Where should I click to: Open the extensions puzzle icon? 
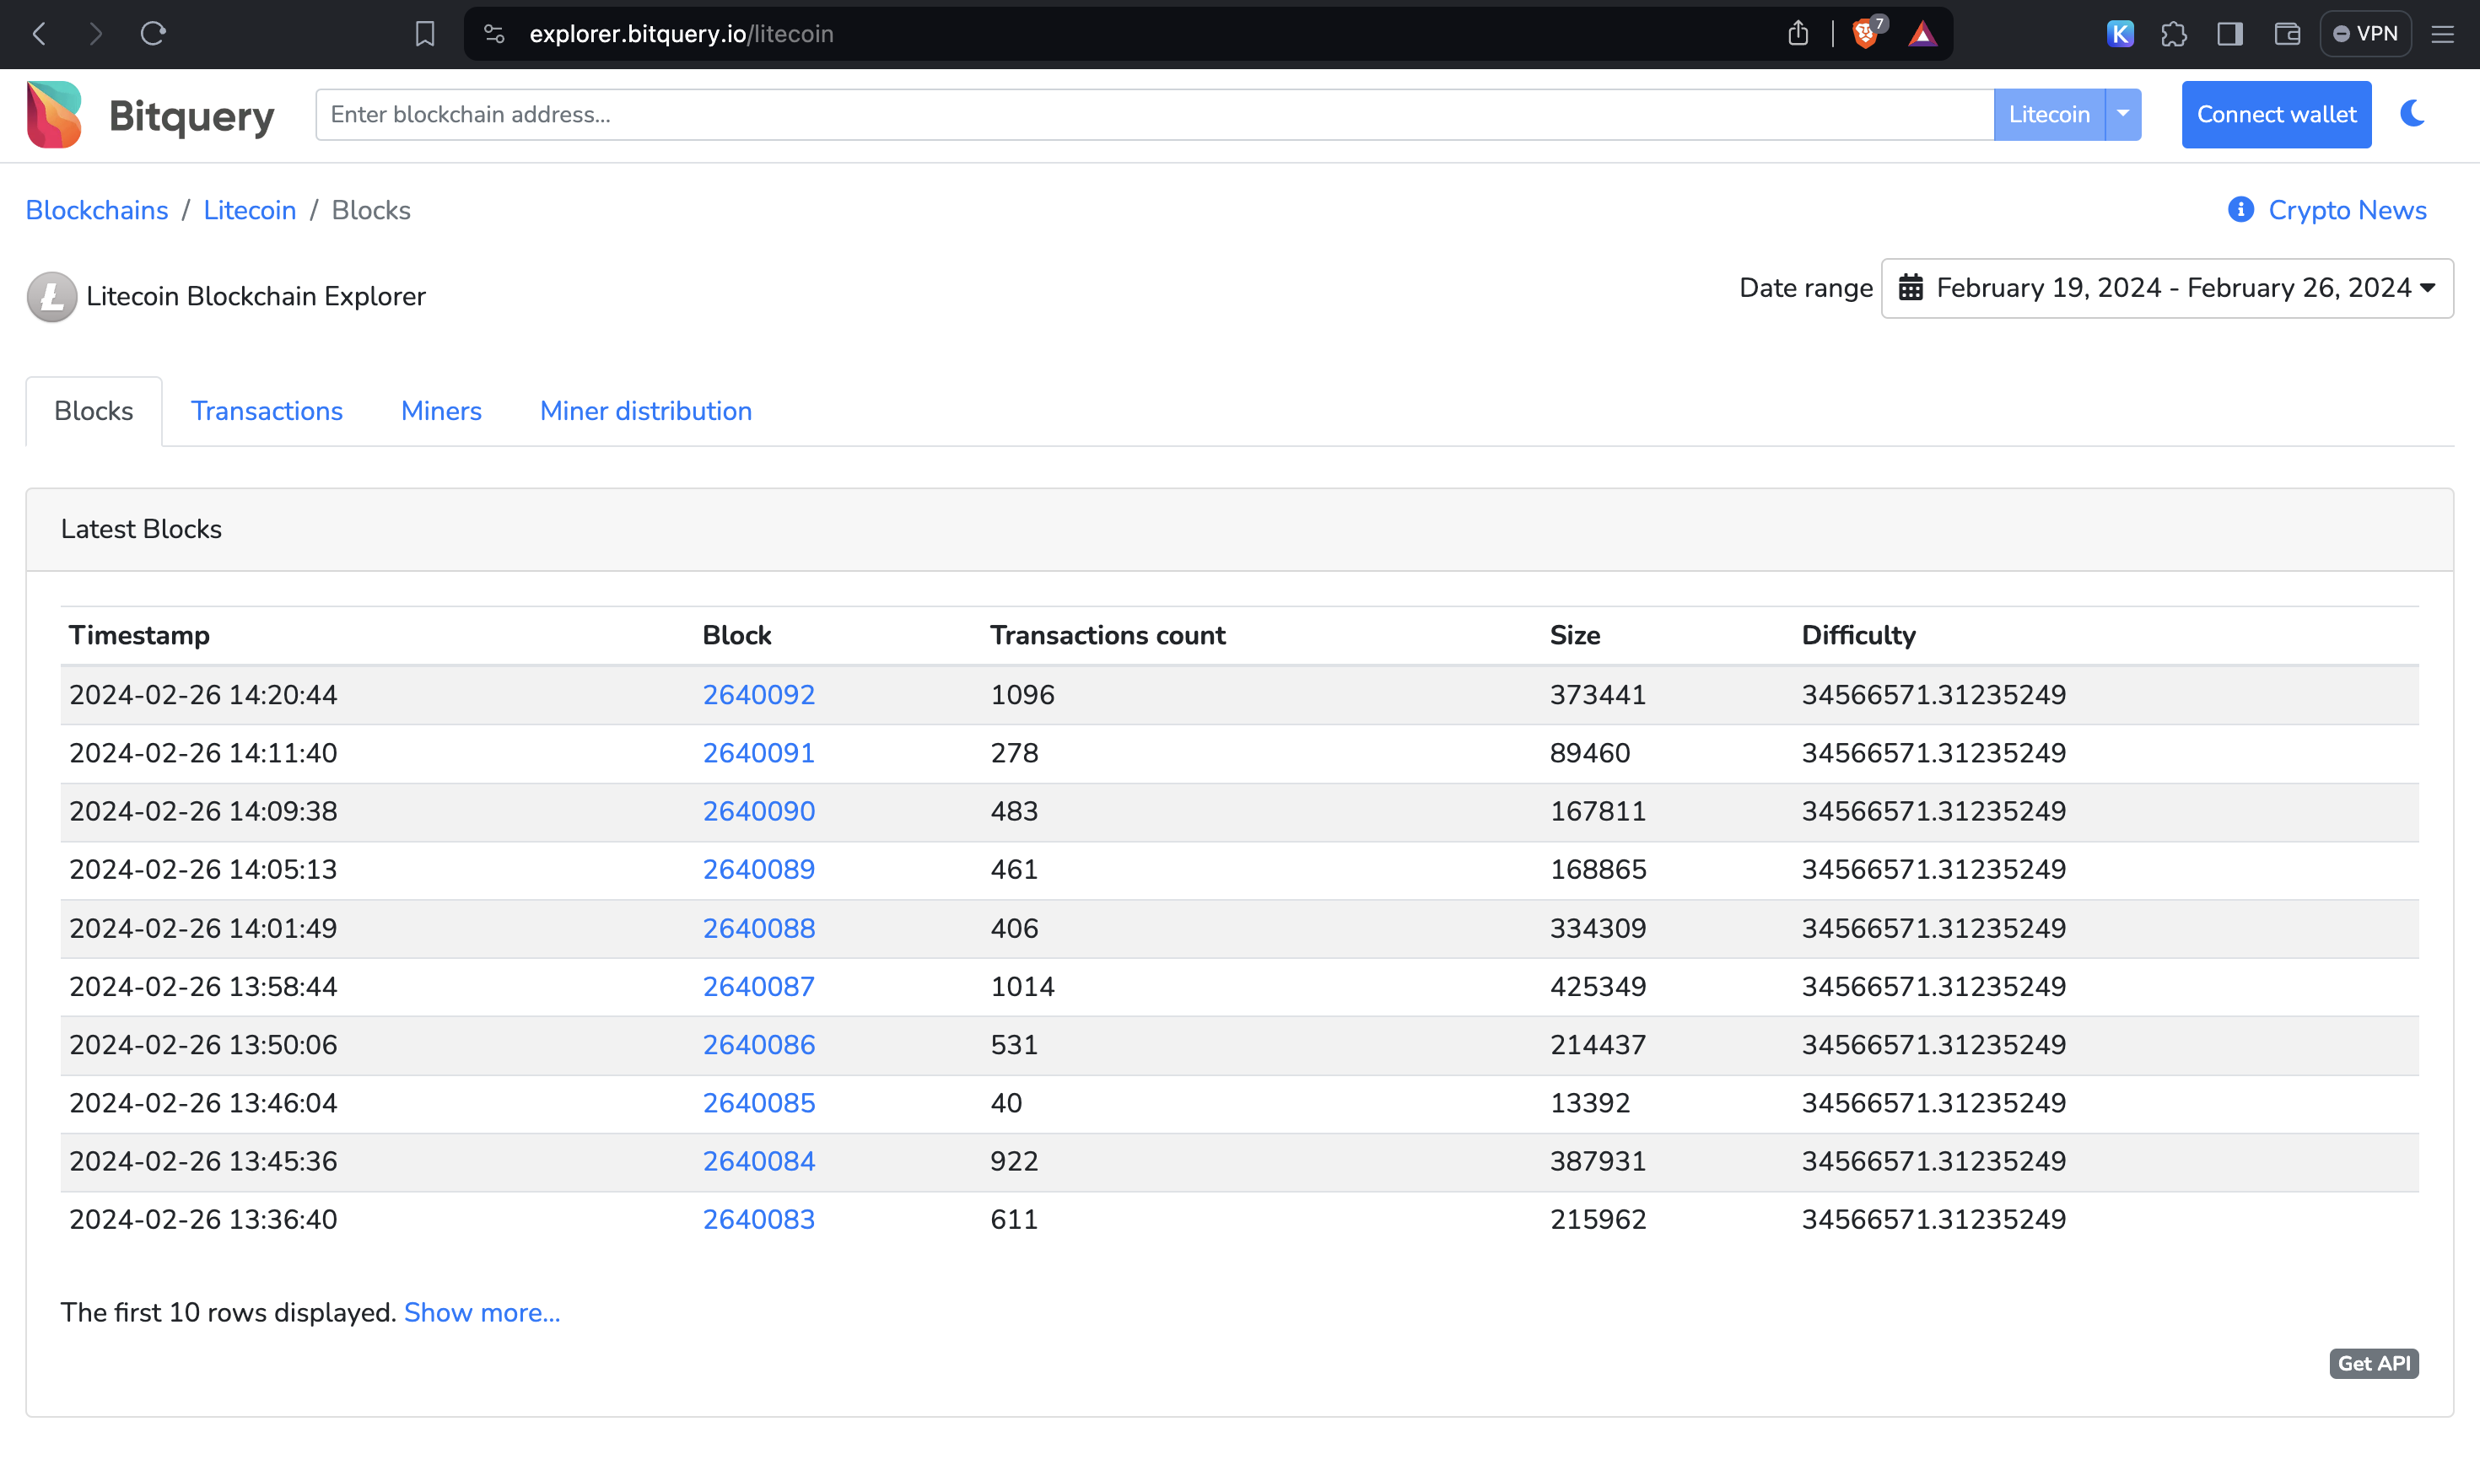pos(2175,34)
